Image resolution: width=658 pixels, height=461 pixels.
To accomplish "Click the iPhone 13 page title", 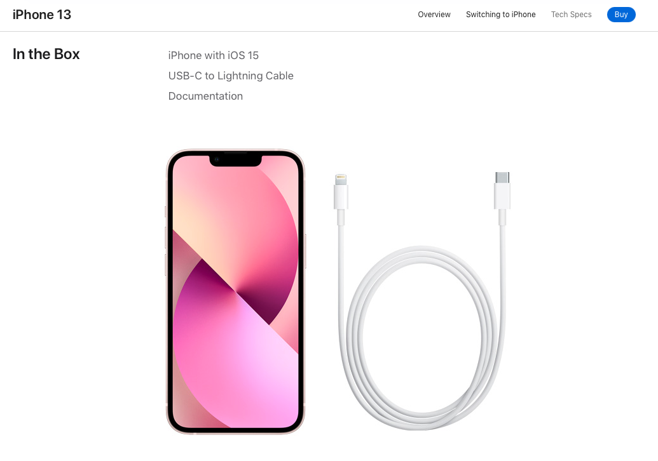I will 42,15.
